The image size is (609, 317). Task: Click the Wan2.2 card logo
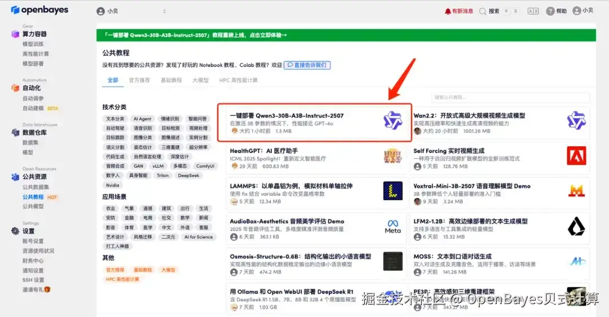click(x=576, y=120)
